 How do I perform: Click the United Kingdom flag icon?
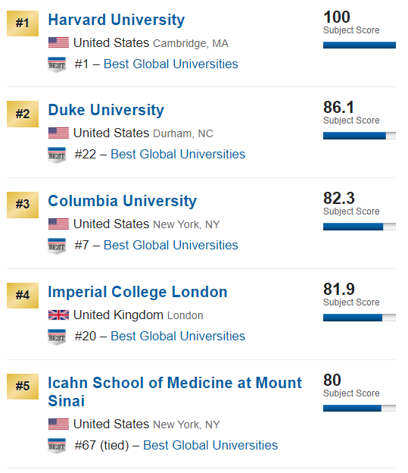tap(58, 315)
